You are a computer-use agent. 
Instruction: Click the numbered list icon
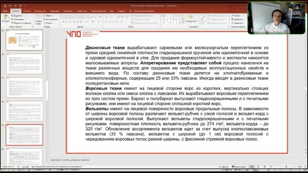coord(112,17)
